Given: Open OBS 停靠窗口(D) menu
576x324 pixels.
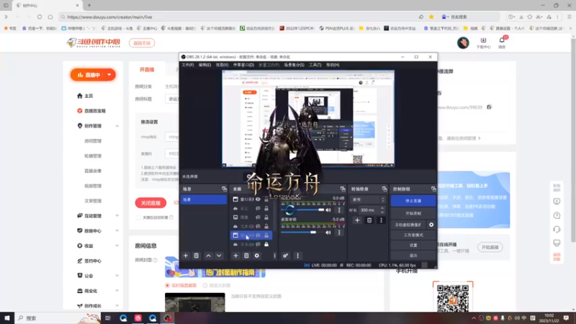Looking at the screenshot, I should tap(243, 65).
